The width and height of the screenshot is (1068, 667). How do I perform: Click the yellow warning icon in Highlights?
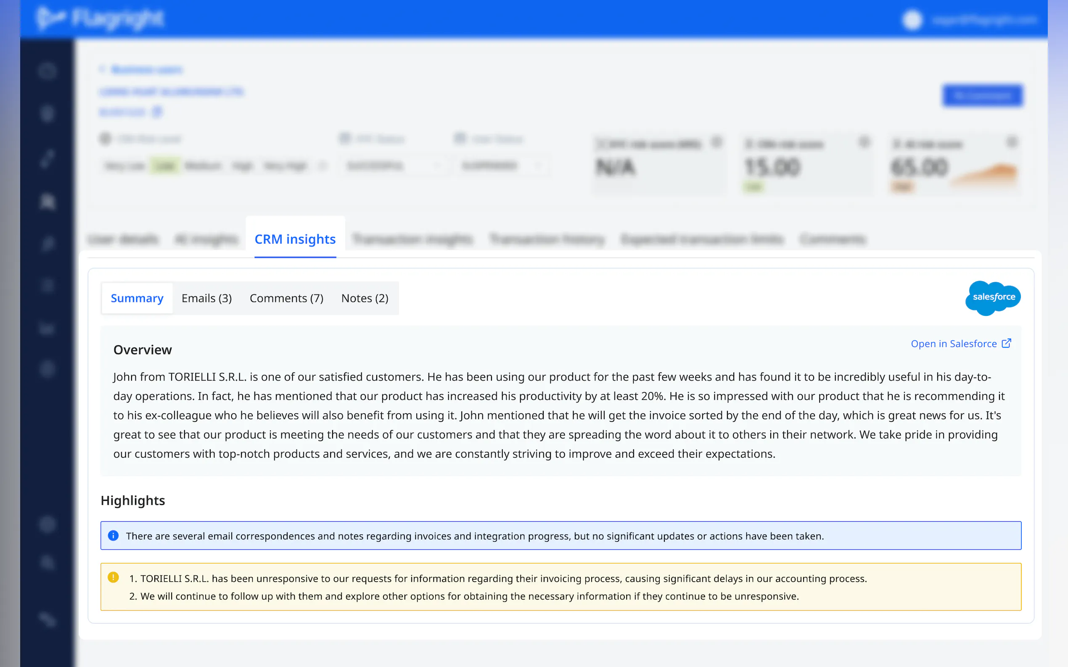114,578
